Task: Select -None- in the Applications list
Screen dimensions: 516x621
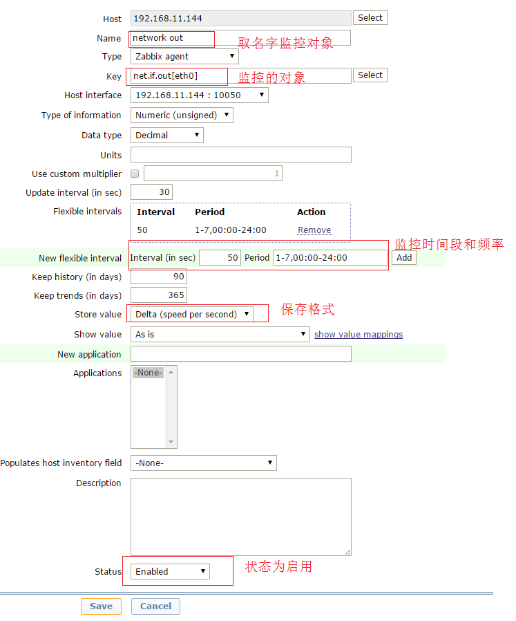Action: pyautogui.click(x=148, y=373)
